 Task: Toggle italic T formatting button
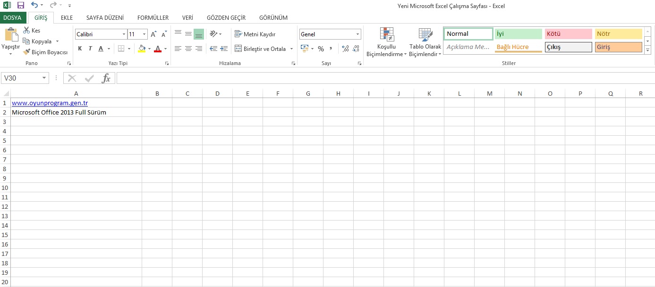(x=90, y=49)
